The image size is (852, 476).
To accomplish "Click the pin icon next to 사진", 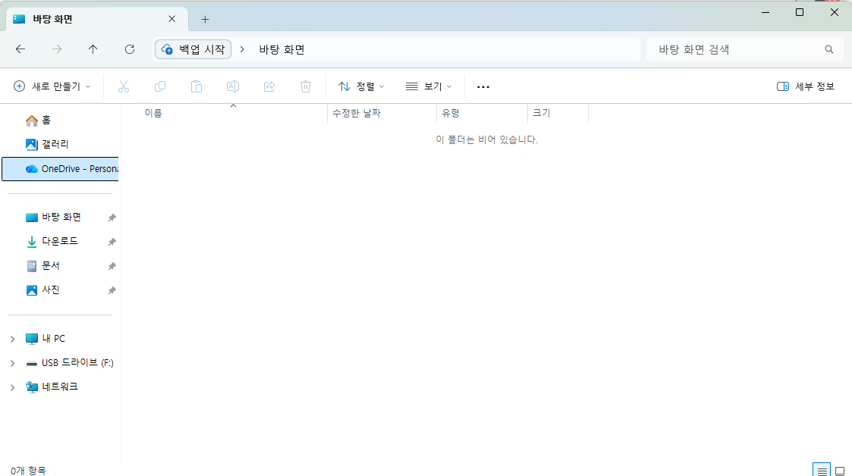I will [x=112, y=291].
